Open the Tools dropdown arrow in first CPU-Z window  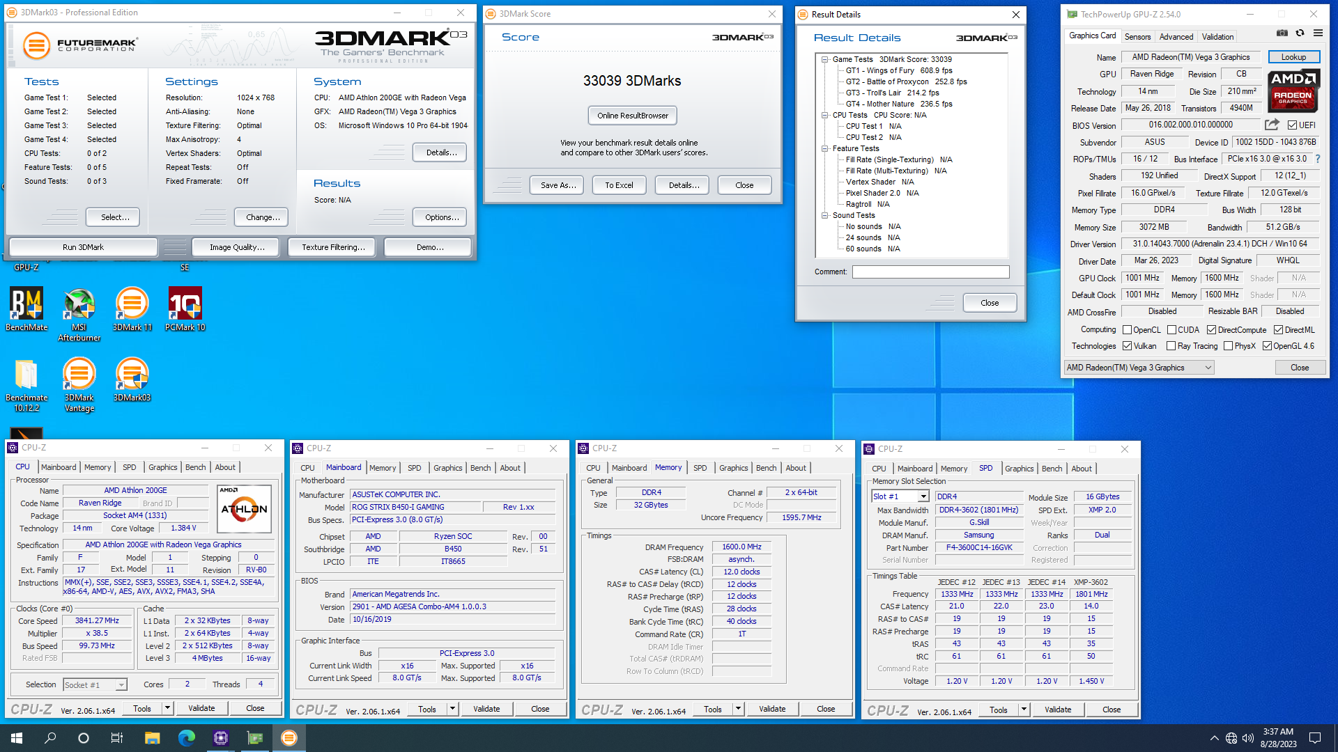(167, 708)
